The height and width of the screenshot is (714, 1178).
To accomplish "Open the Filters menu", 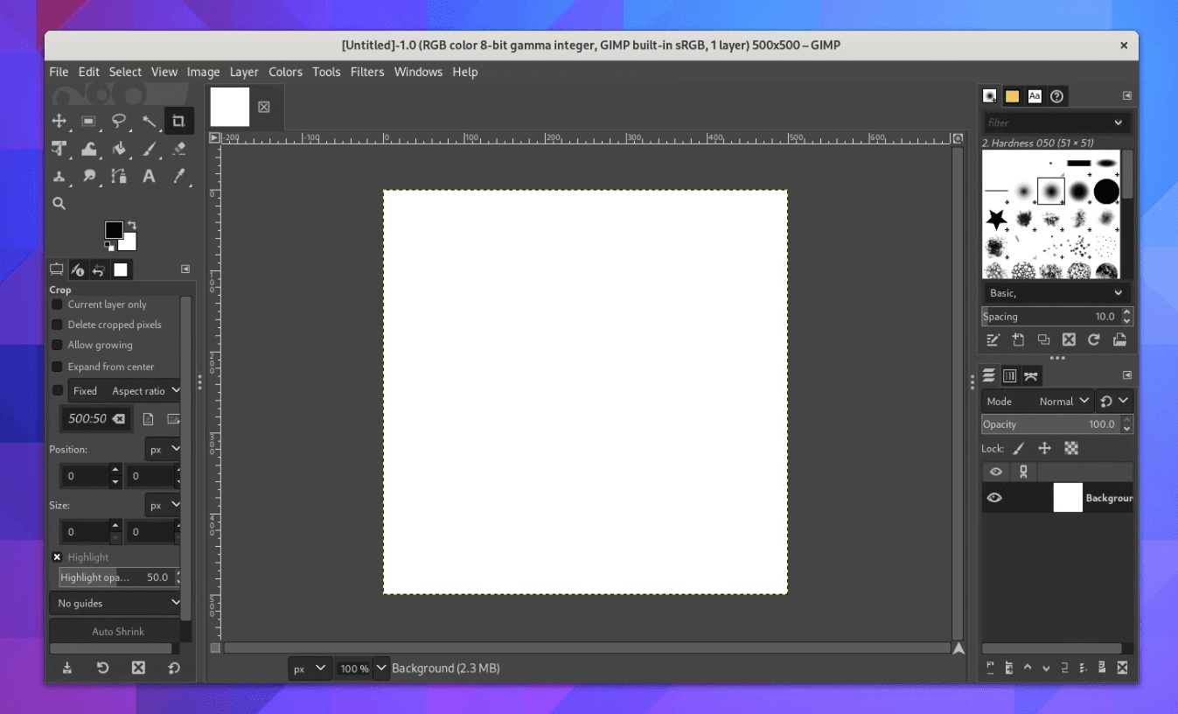I will coord(366,72).
